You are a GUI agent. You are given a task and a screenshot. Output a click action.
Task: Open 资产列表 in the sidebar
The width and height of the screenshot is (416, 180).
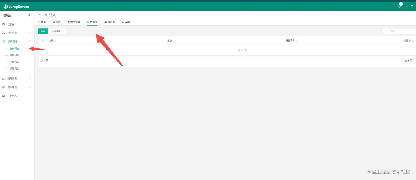tap(14, 49)
